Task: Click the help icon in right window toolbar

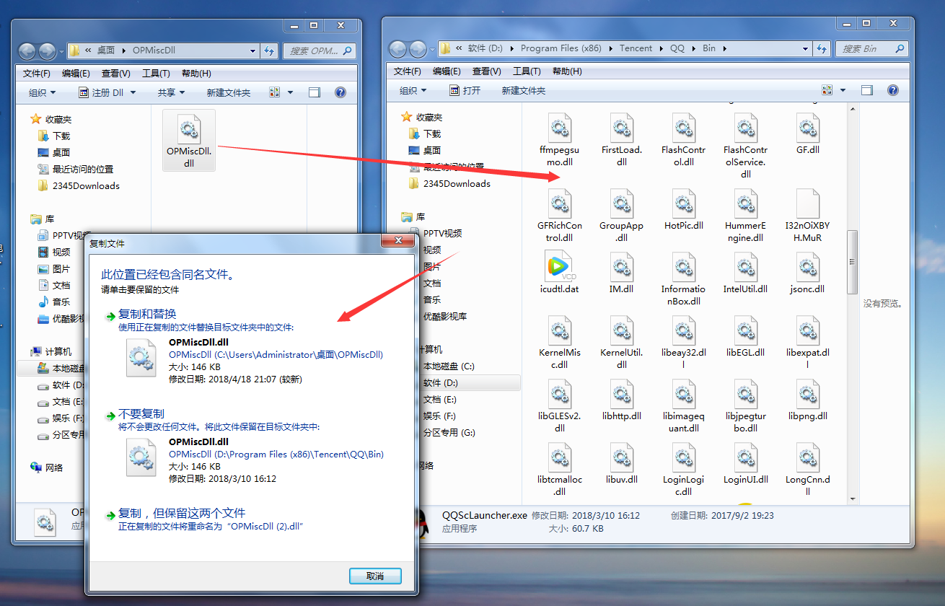Action: (893, 90)
